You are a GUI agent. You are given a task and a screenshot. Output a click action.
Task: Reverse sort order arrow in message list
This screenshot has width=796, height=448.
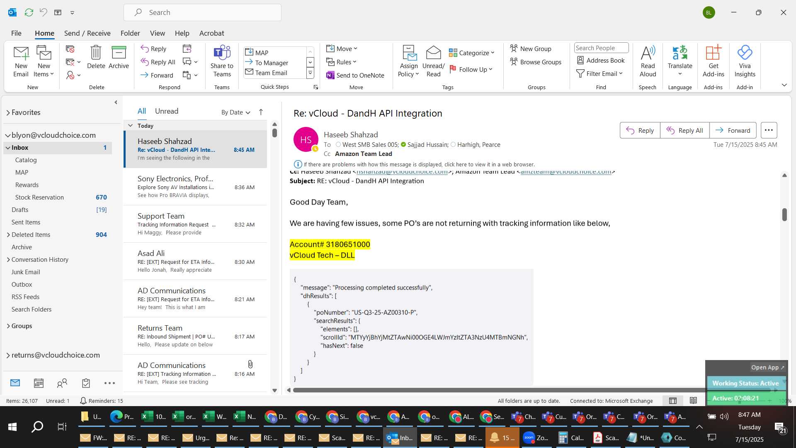pyautogui.click(x=261, y=112)
